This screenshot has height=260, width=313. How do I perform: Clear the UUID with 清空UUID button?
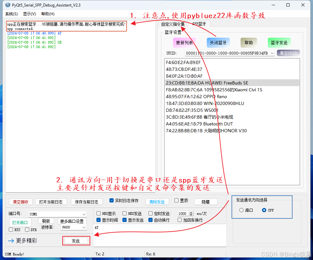click(288, 53)
